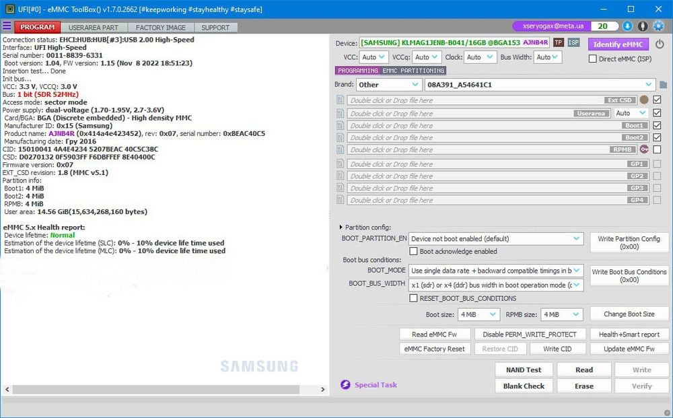Uncheck the Boot2 checkbox
Image resolution: width=673 pixels, height=418 pixels.
(657, 137)
